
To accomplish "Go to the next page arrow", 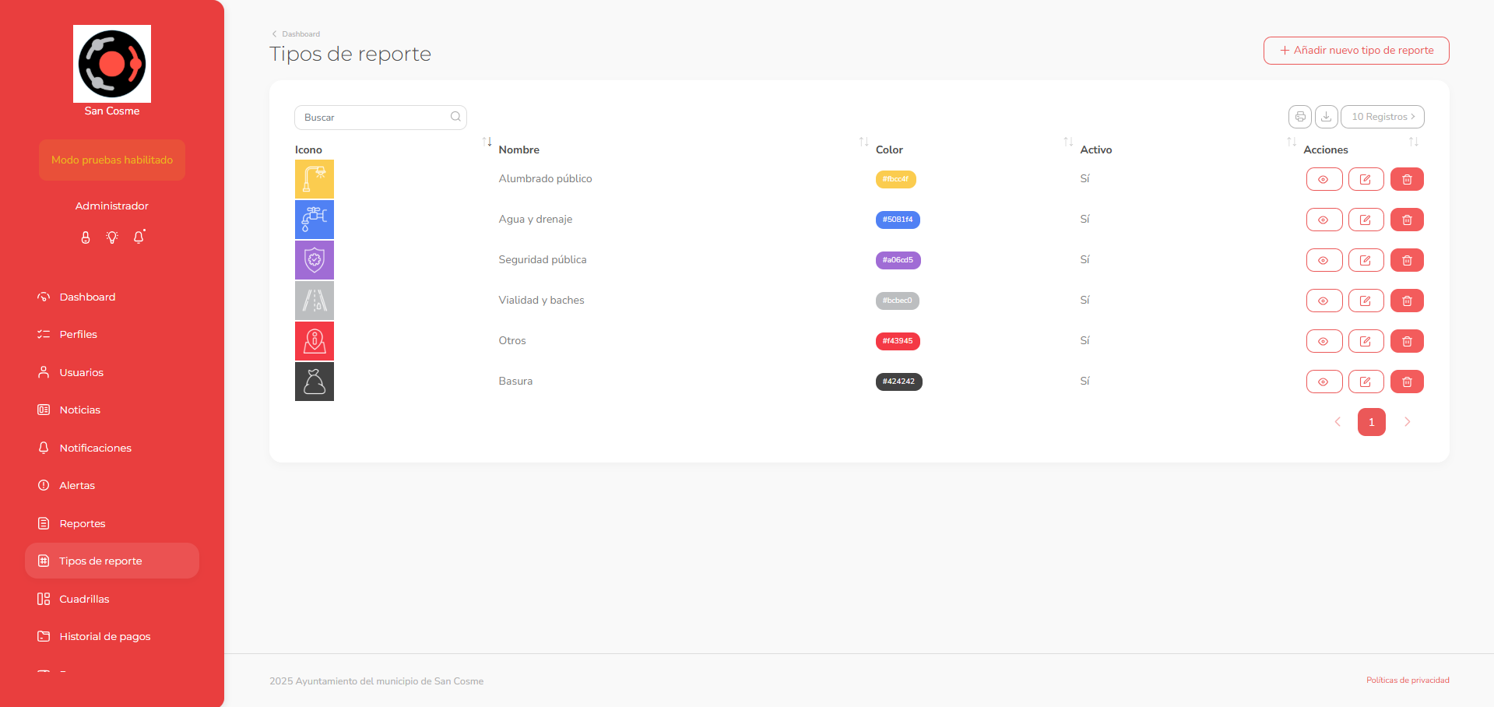I will pyautogui.click(x=1407, y=422).
